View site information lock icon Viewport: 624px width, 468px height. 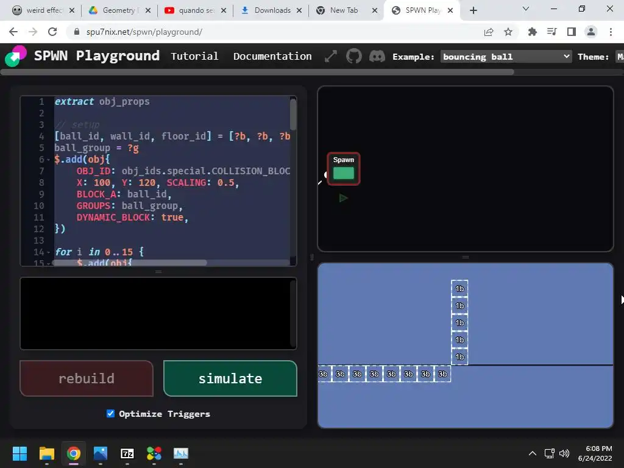(77, 32)
